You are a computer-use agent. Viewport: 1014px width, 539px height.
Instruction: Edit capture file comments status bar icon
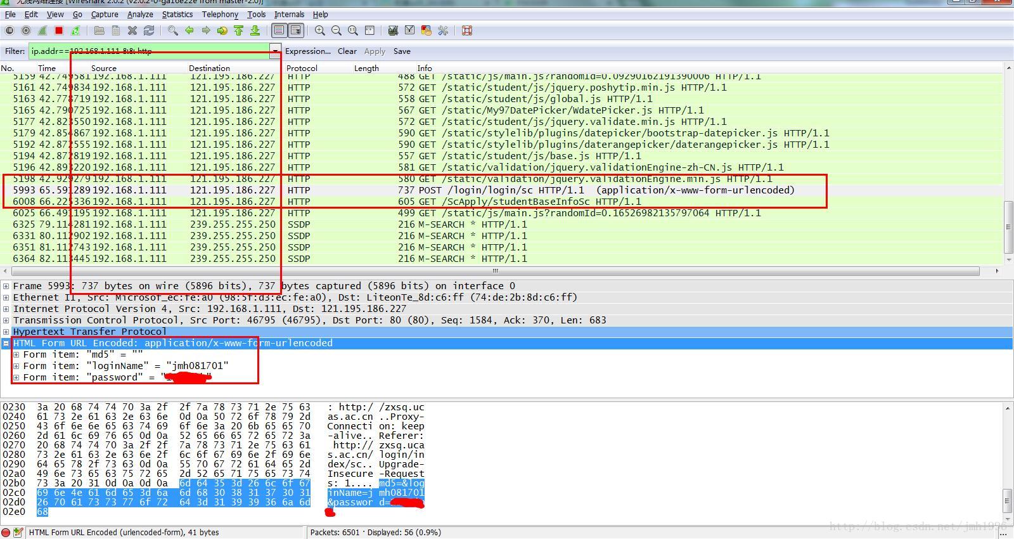click(18, 533)
